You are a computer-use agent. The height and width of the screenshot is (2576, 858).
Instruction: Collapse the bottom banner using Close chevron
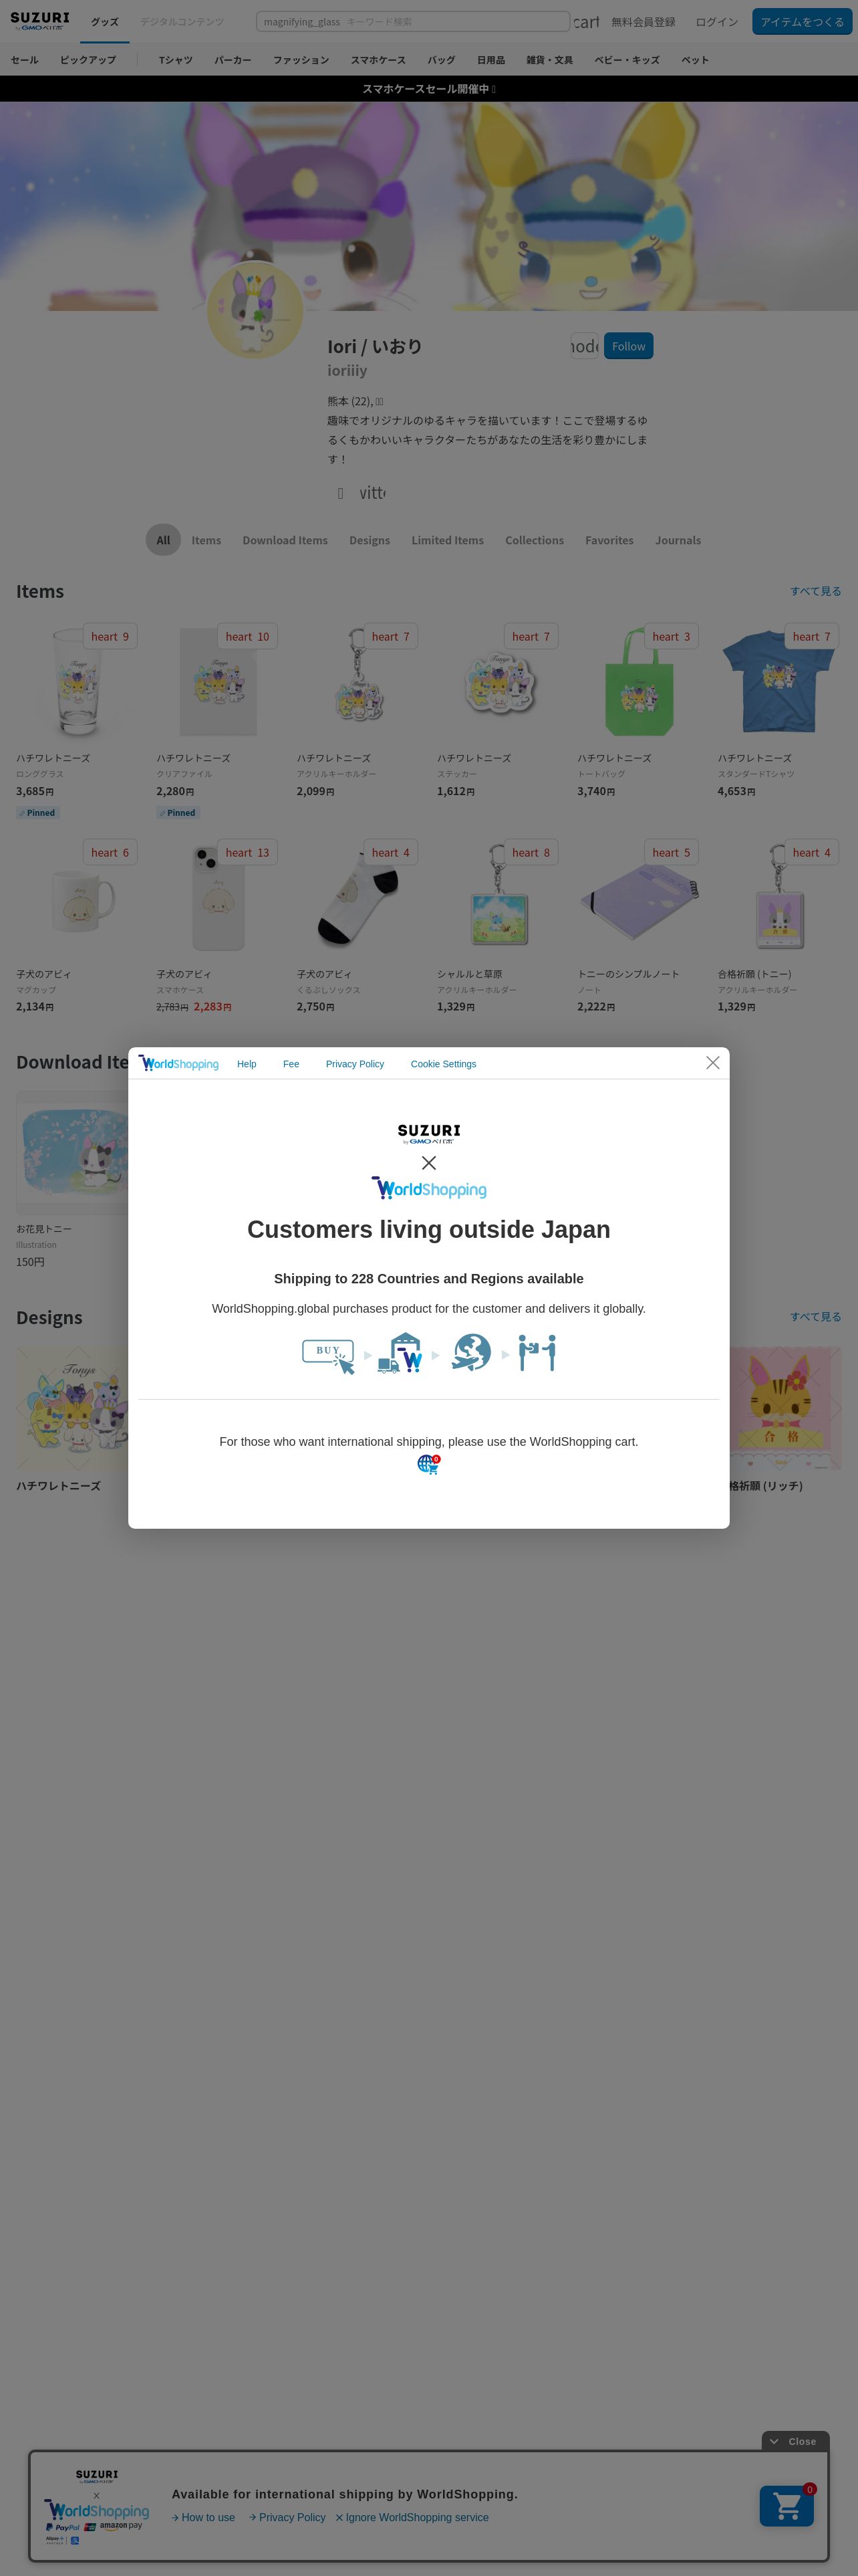795,2441
